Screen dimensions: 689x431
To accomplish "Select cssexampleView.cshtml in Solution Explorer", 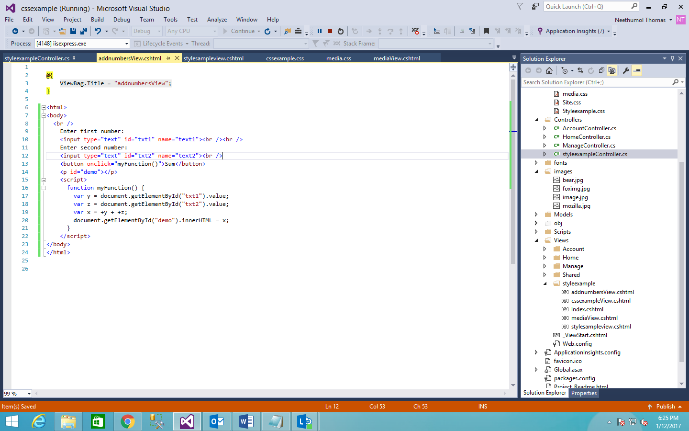I will point(600,301).
